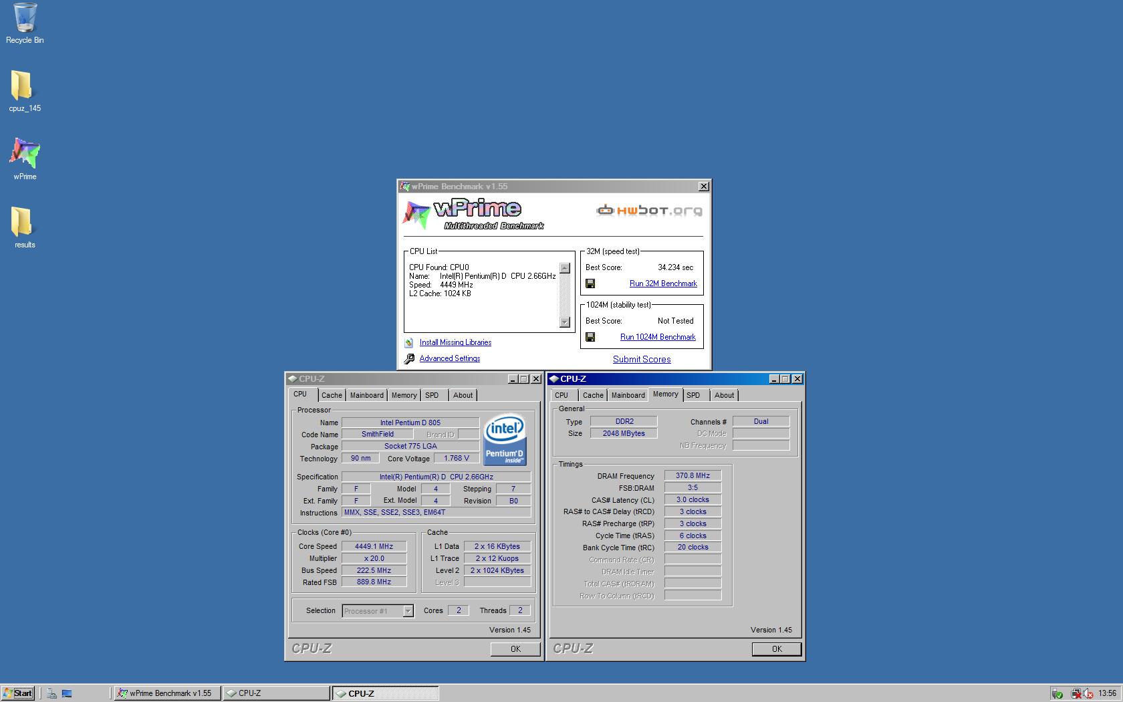Click Install Missing Libraries link
This screenshot has width=1123, height=702.
tap(455, 342)
